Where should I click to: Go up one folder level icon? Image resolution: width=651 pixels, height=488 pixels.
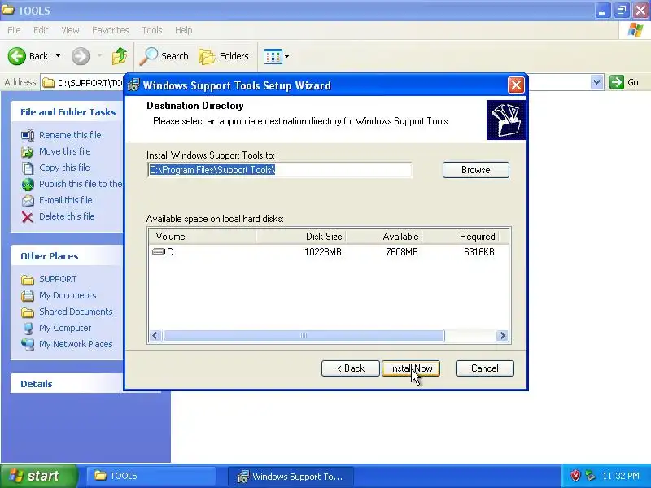click(120, 56)
